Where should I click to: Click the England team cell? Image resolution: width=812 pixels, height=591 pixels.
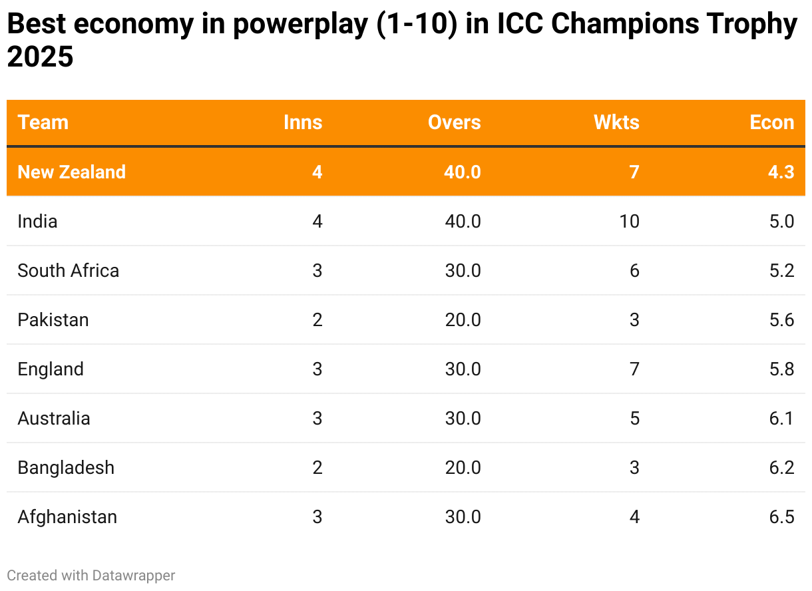coord(51,369)
